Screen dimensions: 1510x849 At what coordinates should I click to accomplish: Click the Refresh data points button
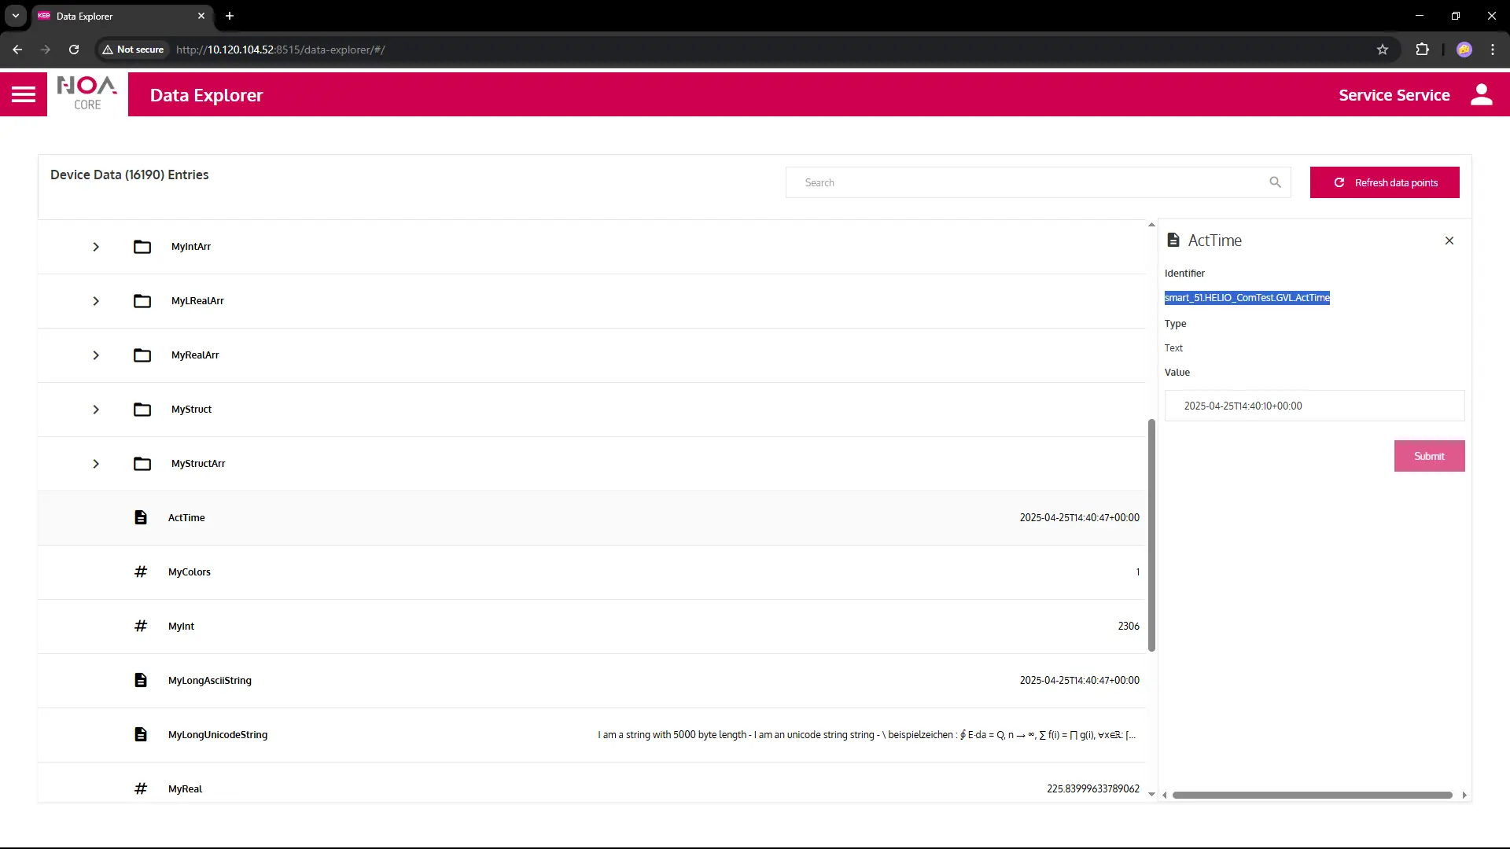click(1385, 182)
